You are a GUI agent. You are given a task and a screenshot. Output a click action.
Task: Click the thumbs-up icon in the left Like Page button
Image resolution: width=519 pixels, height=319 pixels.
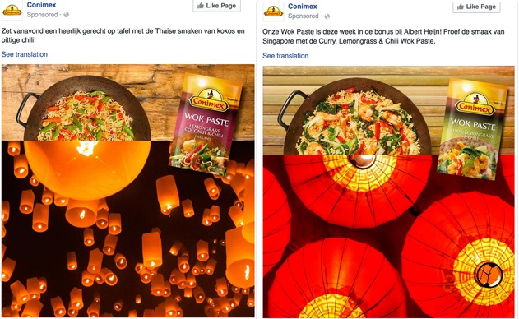(201, 6)
